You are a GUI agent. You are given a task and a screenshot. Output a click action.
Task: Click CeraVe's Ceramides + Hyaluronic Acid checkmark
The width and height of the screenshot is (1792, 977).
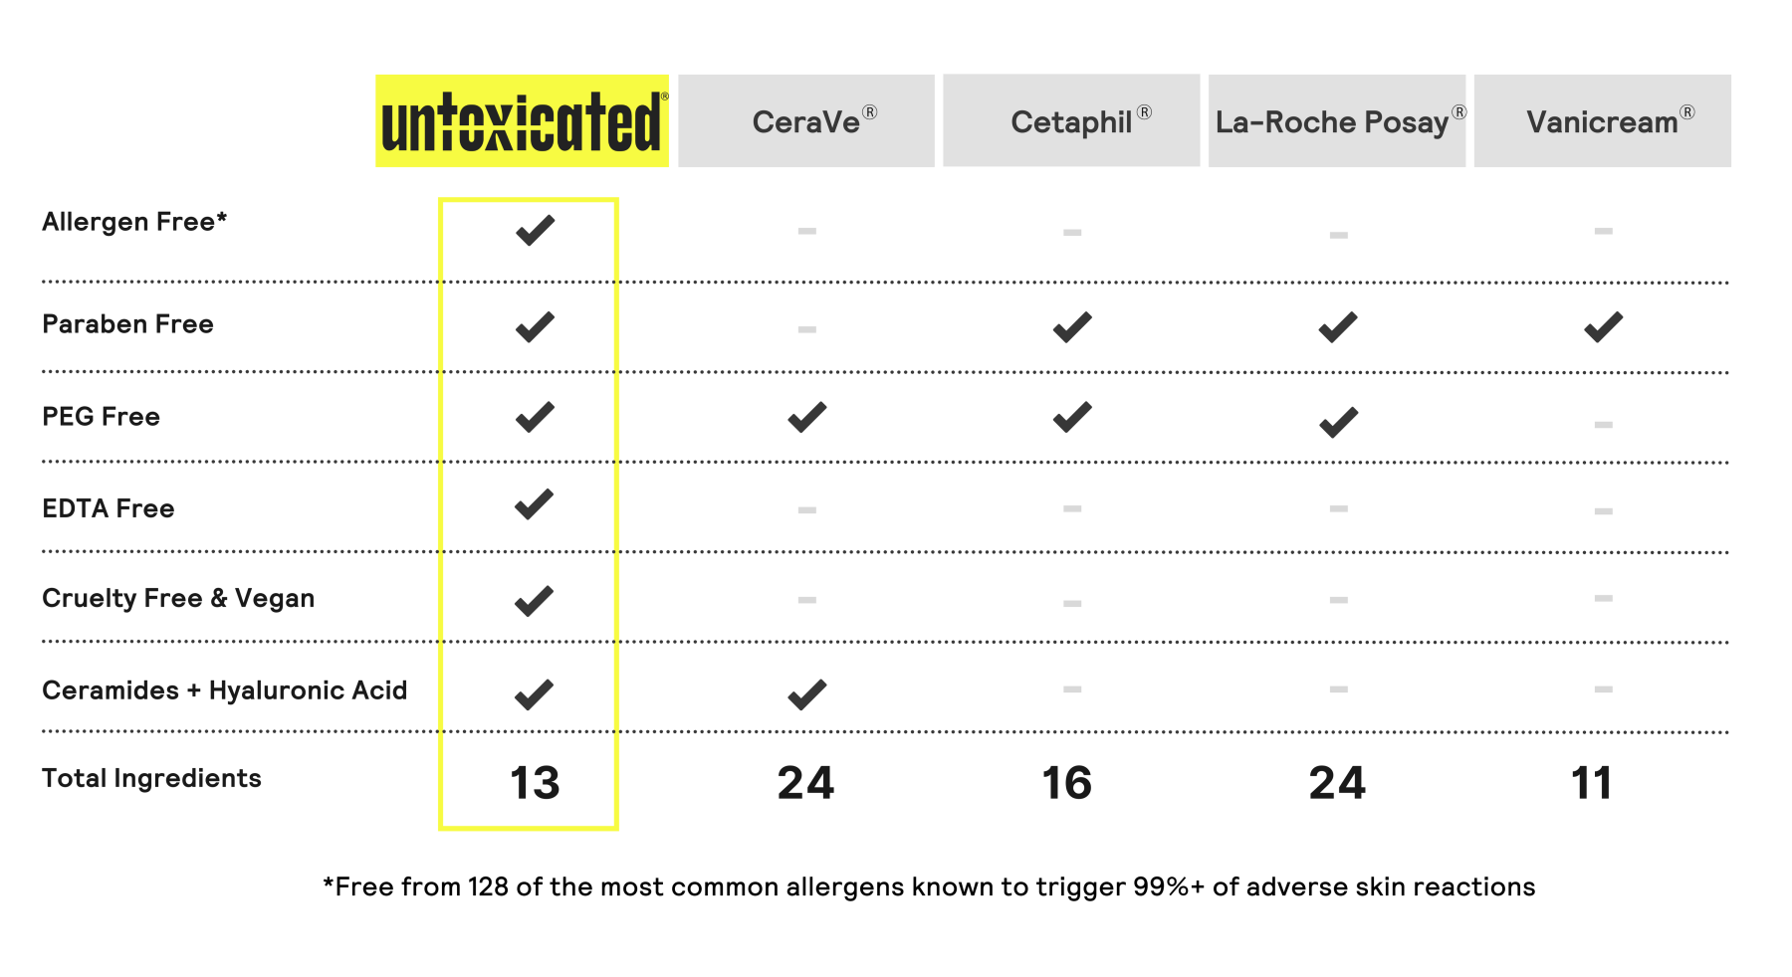(x=806, y=694)
